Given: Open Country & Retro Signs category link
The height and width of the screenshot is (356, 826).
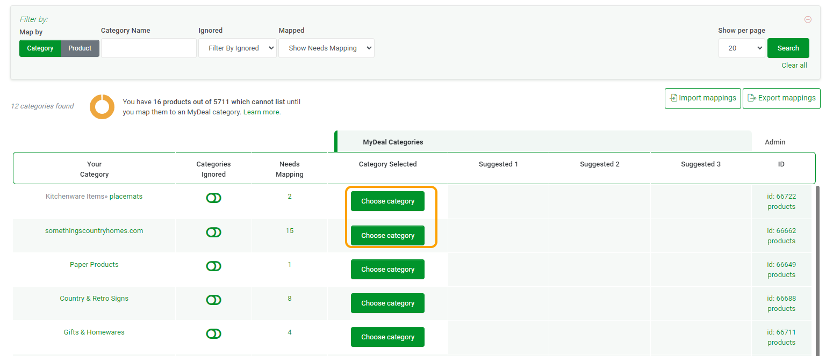Looking at the screenshot, I should 94,299.
